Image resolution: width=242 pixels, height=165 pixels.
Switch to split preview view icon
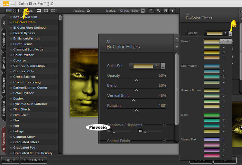[x=46, y=11]
